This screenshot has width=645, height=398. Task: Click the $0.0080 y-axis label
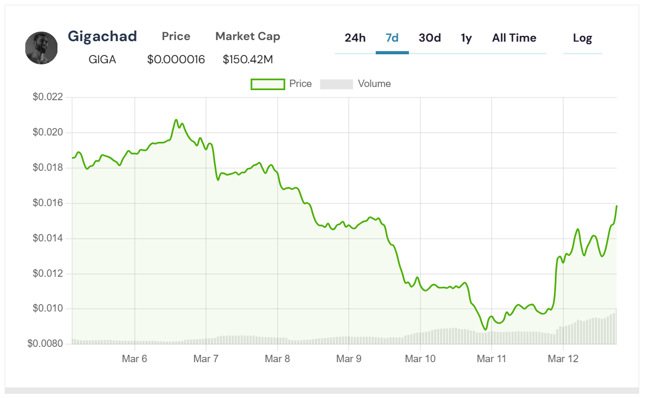pyautogui.click(x=45, y=344)
